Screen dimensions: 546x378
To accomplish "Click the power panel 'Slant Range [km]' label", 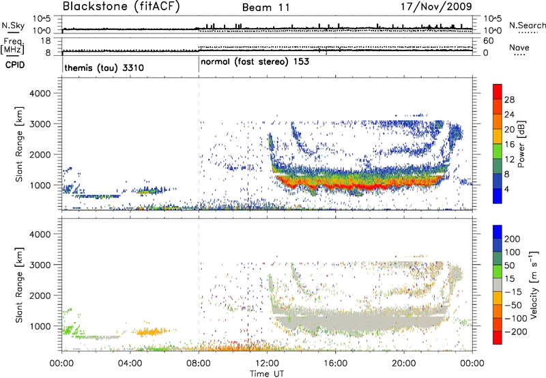I will tap(19, 144).
